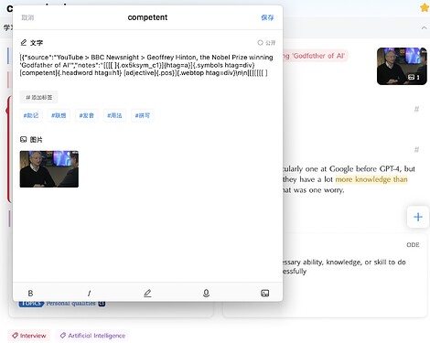The width and height of the screenshot is (430, 343).
Task: Cancel the note editing dialog
Action: pyautogui.click(x=27, y=17)
